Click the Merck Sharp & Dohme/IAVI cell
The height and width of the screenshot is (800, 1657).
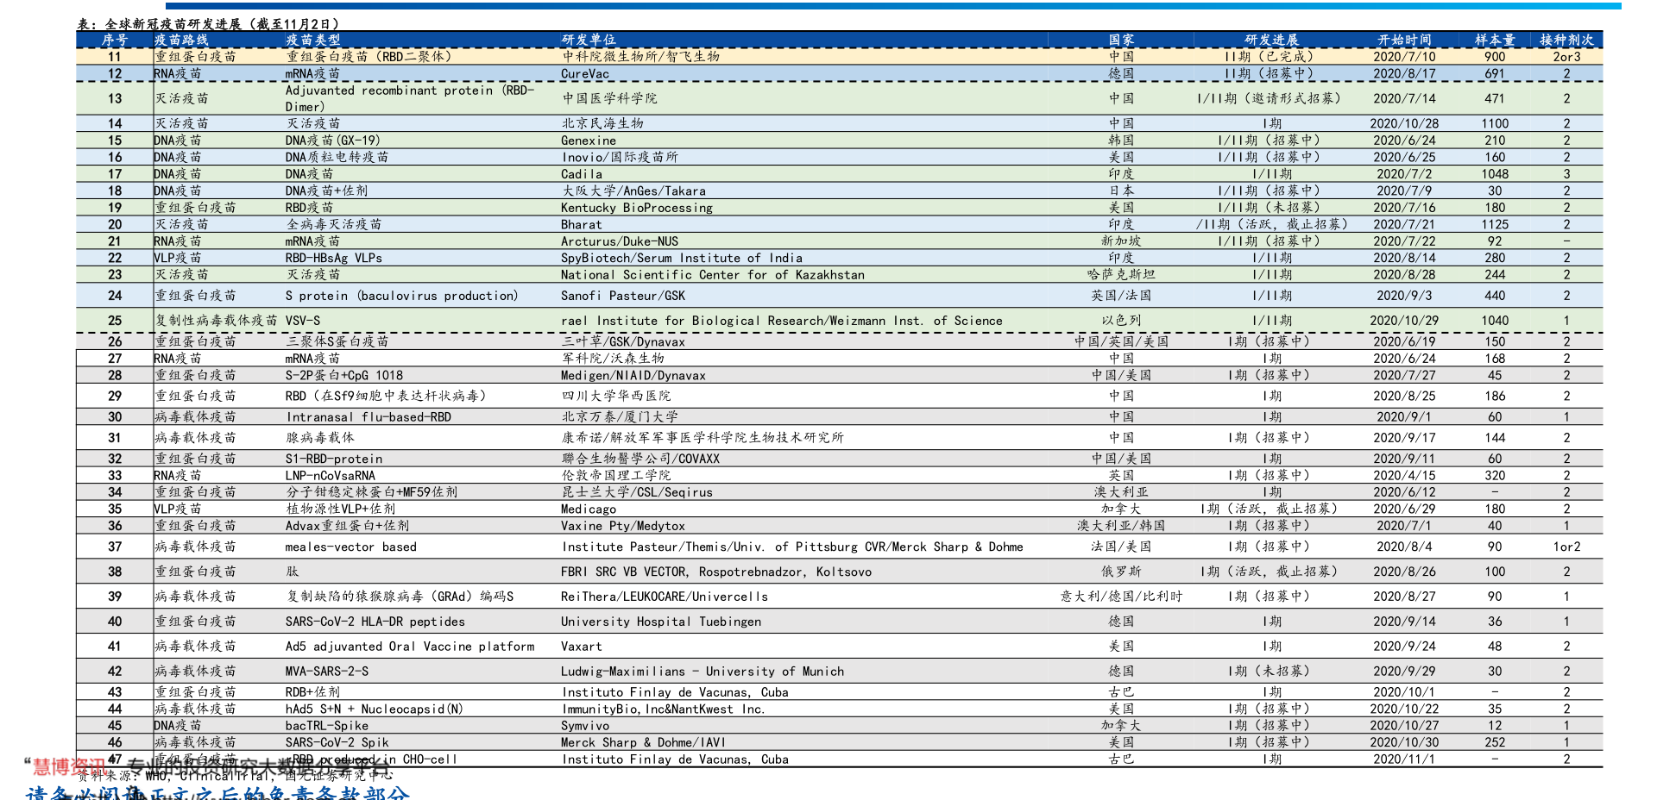644,742
